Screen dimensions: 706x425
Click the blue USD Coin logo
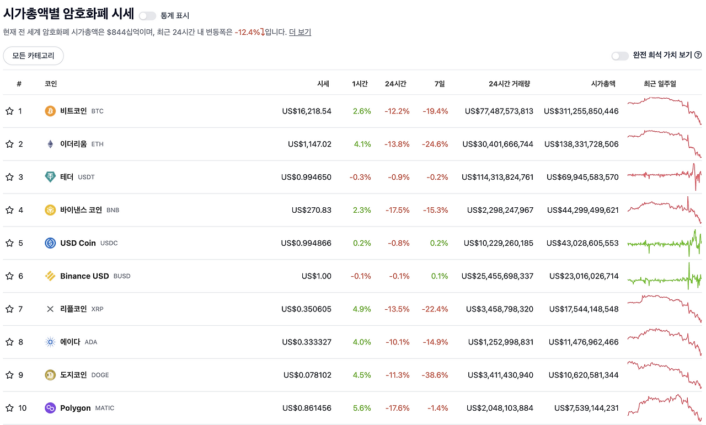(x=50, y=243)
